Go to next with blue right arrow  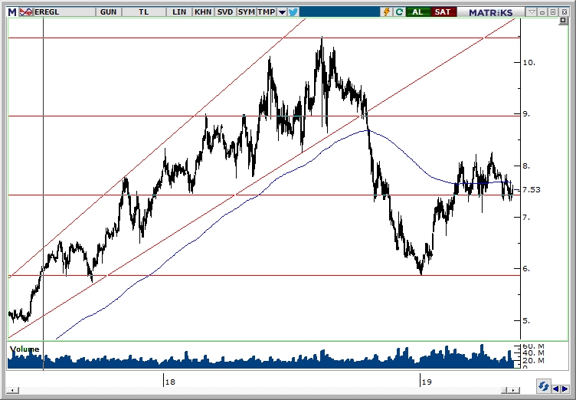(565, 389)
